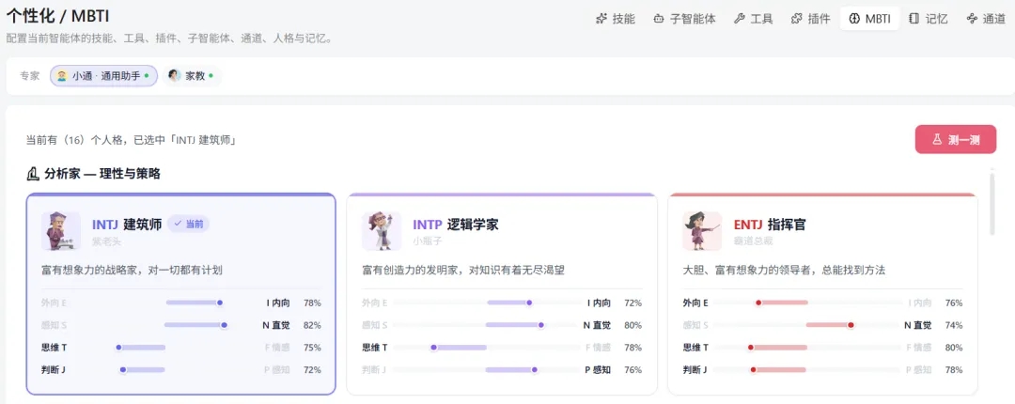Select the 家教 expert chip
The image size is (1015, 404).
coord(192,76)
